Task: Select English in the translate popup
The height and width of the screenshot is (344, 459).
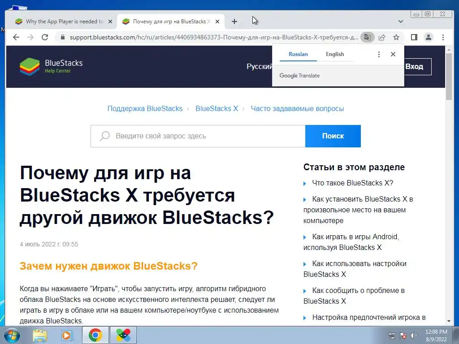Action: (x=335, y=54)
